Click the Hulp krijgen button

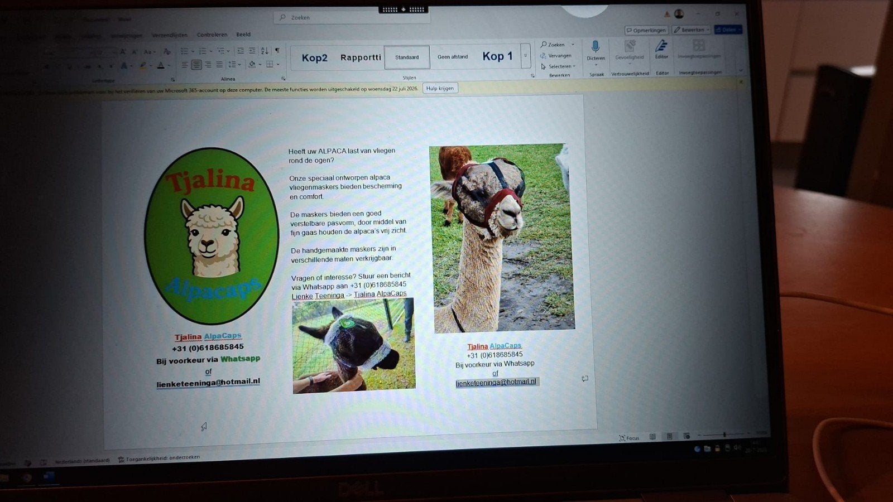tap(440, 88)
